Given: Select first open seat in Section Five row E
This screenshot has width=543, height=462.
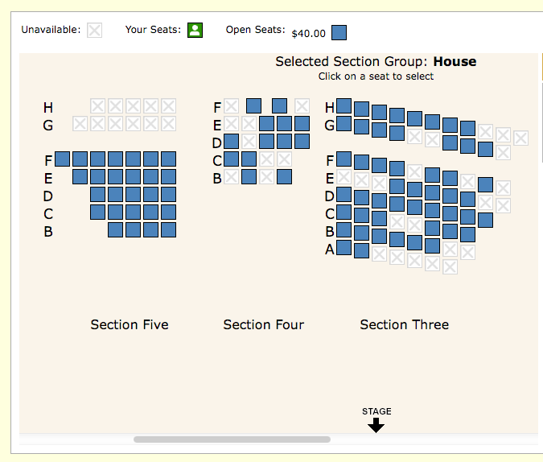Looking at the screenshot, I should point(80,176).
